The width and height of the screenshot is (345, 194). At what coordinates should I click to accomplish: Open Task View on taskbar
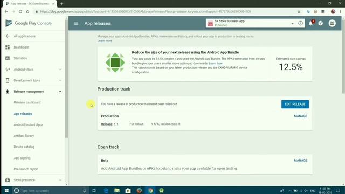pyautogui.click(x=94, y=190)
